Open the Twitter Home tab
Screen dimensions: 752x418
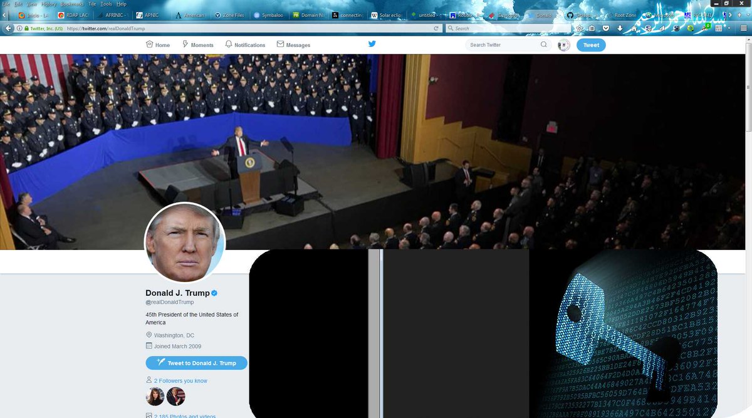tap(158, 45)
